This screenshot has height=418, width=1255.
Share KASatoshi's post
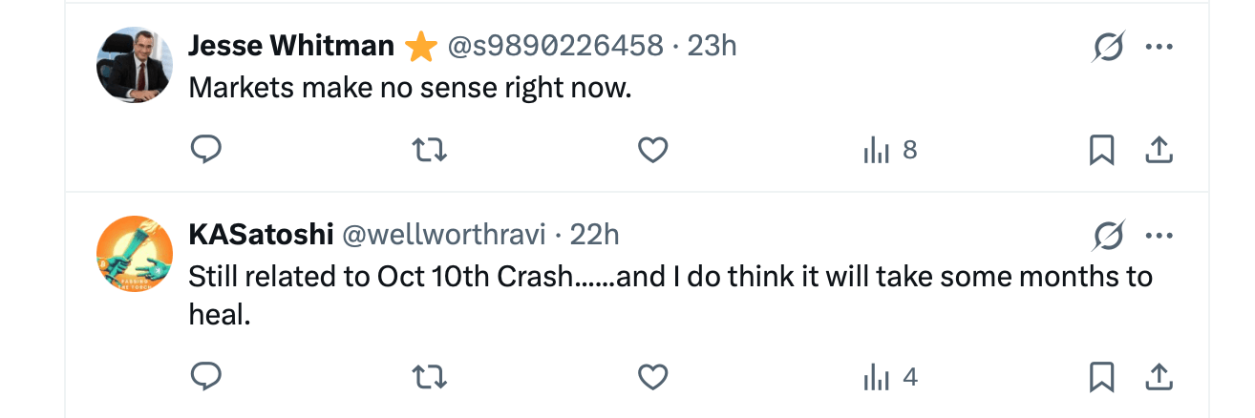click(1158, 378)
